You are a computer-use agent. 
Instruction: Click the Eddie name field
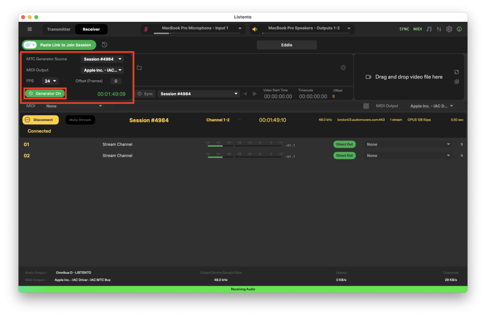[287, 45]
